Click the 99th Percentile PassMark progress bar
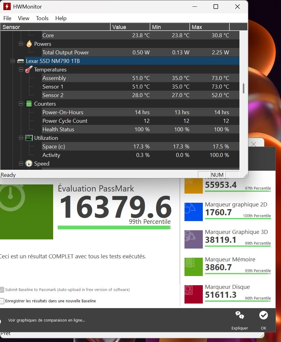 [114, 227]
